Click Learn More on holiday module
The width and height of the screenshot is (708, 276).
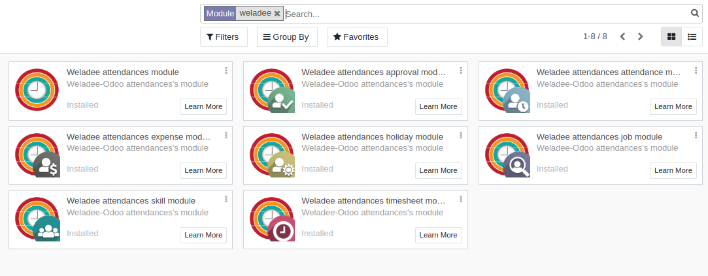pos(439,170)
